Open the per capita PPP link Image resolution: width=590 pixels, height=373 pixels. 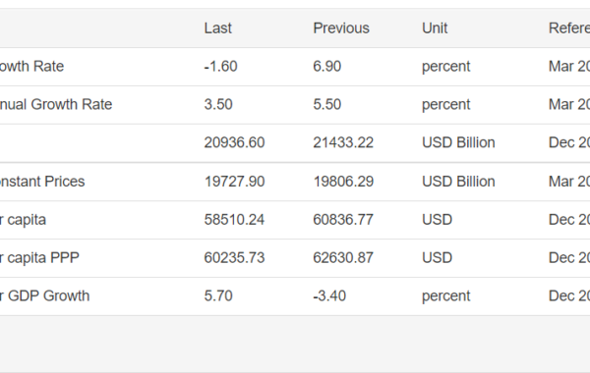[39, 258]
